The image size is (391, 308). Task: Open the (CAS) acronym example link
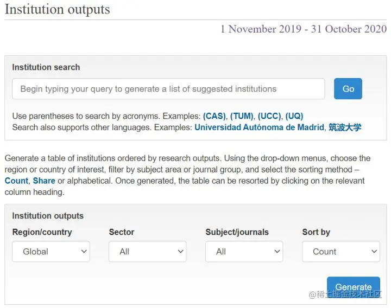click(x=215, y=116)
